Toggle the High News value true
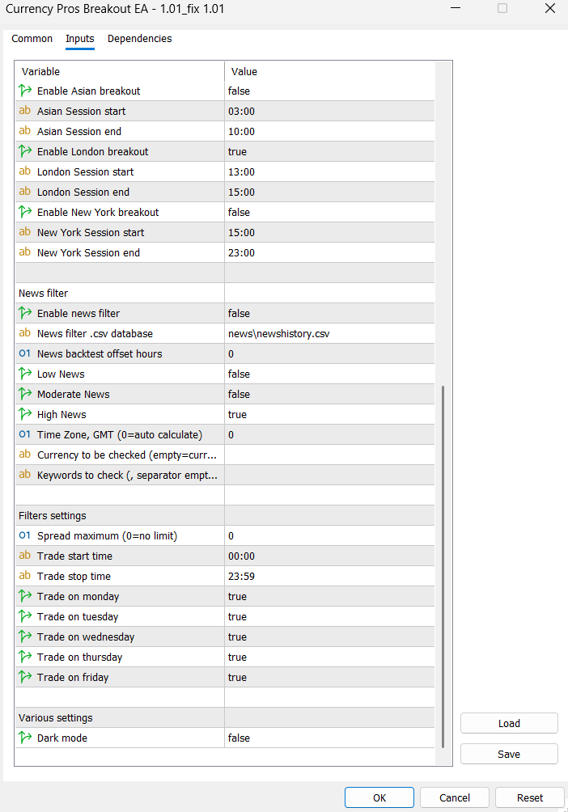Viewport: 568px width, 812px height. coord(329,414)
